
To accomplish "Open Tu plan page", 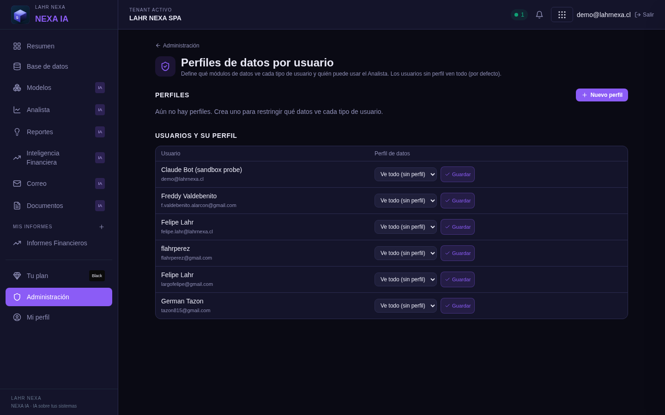I will [59, 276].
